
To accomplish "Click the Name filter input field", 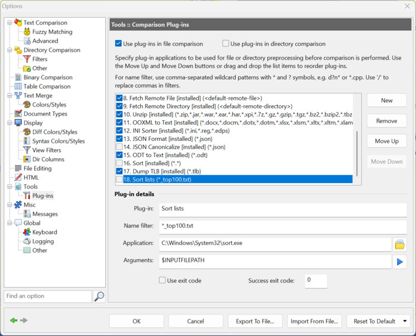I will (x=283, y=226).
